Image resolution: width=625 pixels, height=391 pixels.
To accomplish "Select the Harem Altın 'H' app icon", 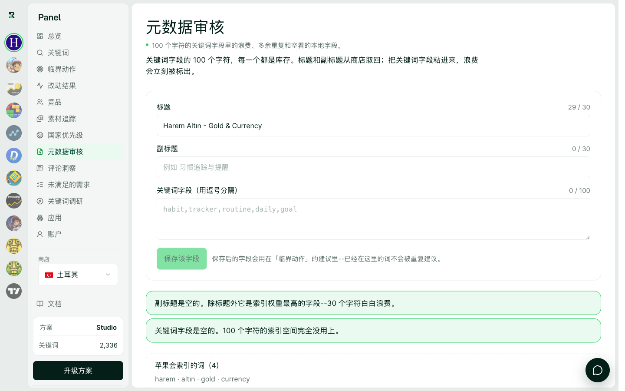I will tap(14, 43).
